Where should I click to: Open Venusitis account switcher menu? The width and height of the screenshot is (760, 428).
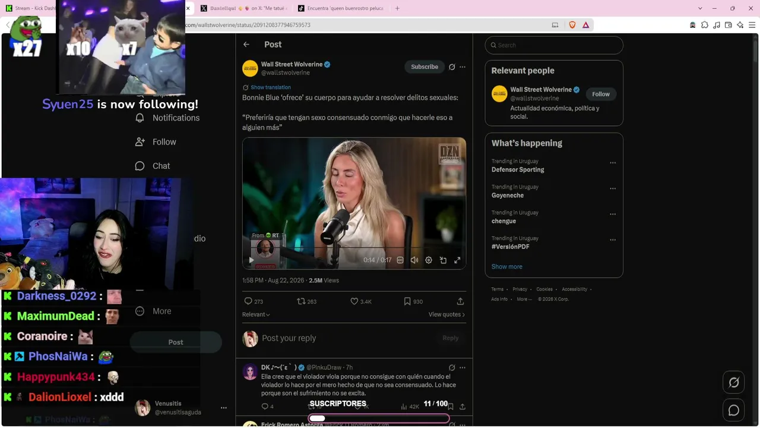[x=224, y=408]
